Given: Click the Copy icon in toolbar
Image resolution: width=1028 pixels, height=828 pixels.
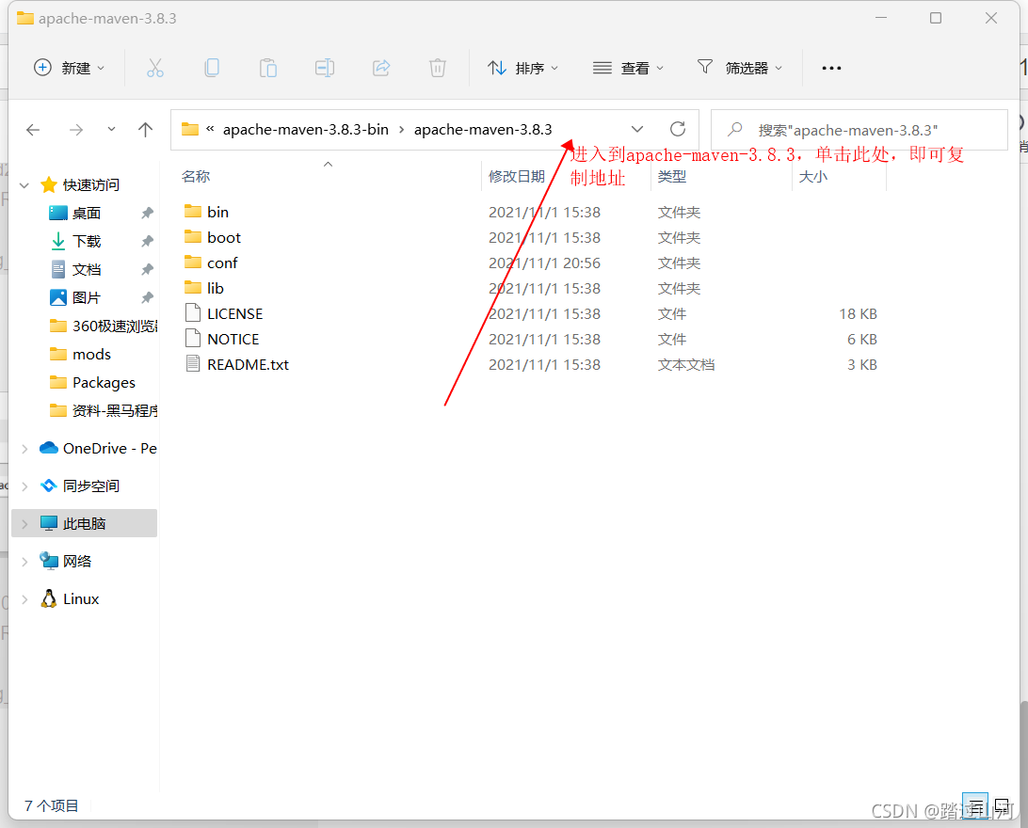Looking at the screenshot, I should click(212, 68).
